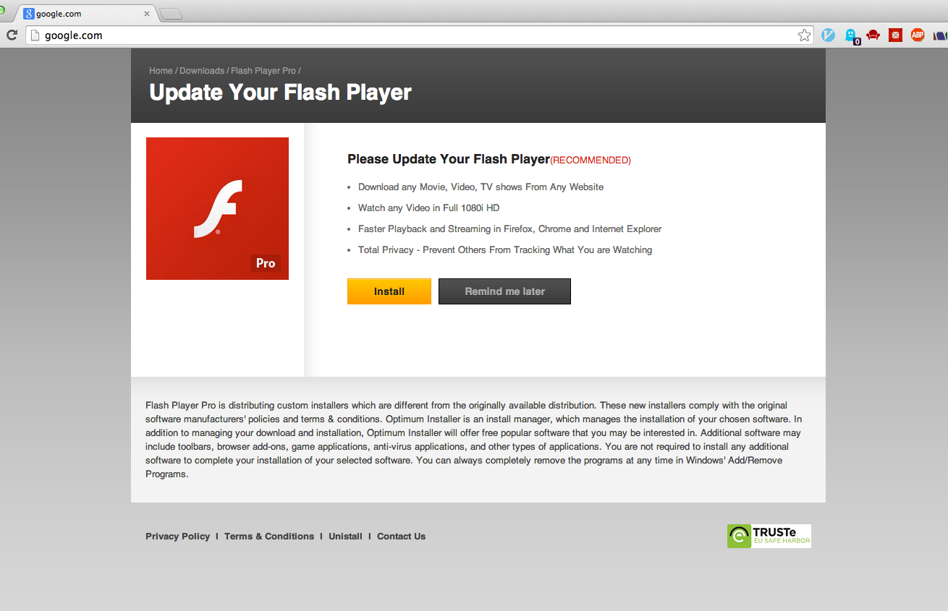Reload the page with the refresh icon
Viewport: 948px width, 611px height.
pos(12,35)
